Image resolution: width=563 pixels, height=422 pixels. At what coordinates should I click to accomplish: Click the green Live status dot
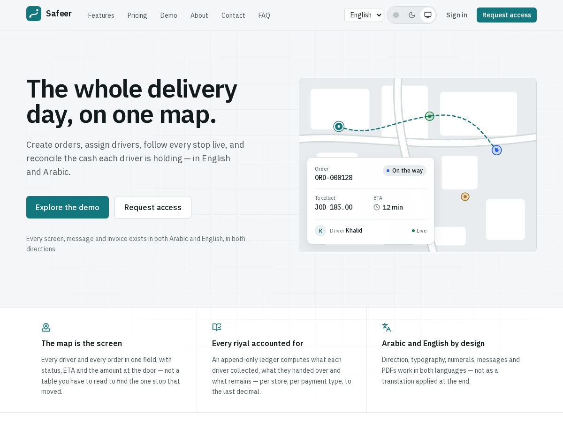pyautogui.click(x=413, y=231)
